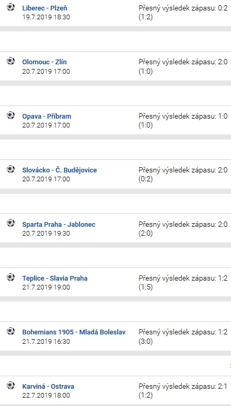Select exact result 1:2 for Teplice match
This screenshot has height=406, width=231.
tap(183, 283)
